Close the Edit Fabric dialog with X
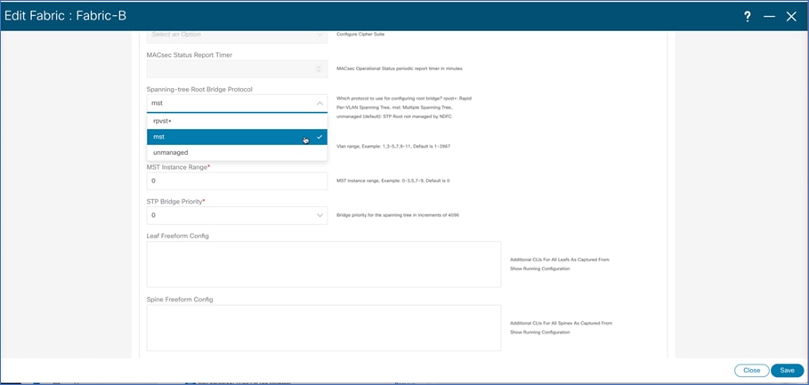The image size is (809, 385). 791,17
